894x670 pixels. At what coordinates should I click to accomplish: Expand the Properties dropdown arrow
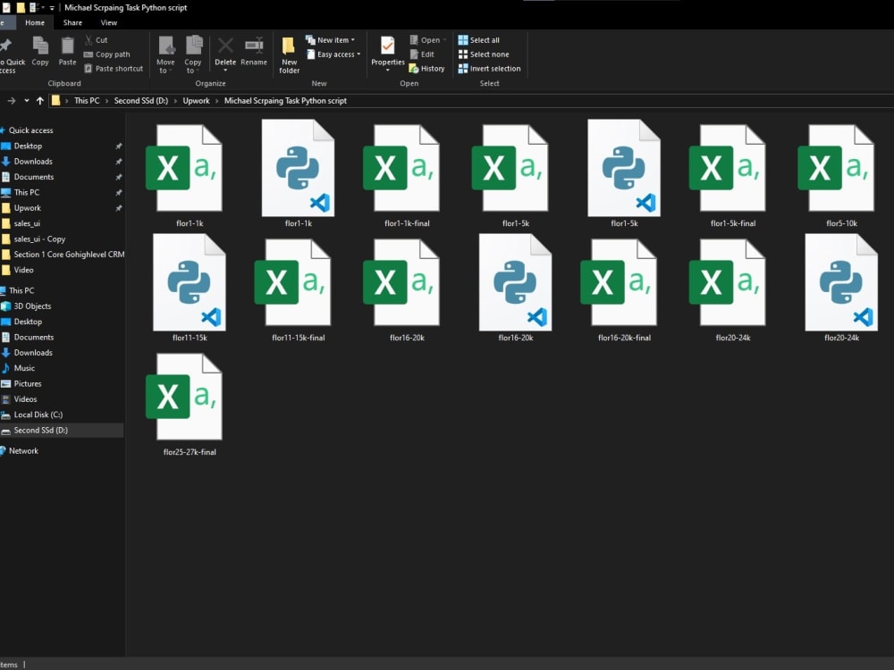point(388,71)
